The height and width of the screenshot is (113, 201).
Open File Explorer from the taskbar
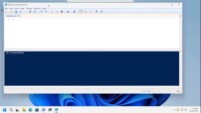click(x=24, y=110)
